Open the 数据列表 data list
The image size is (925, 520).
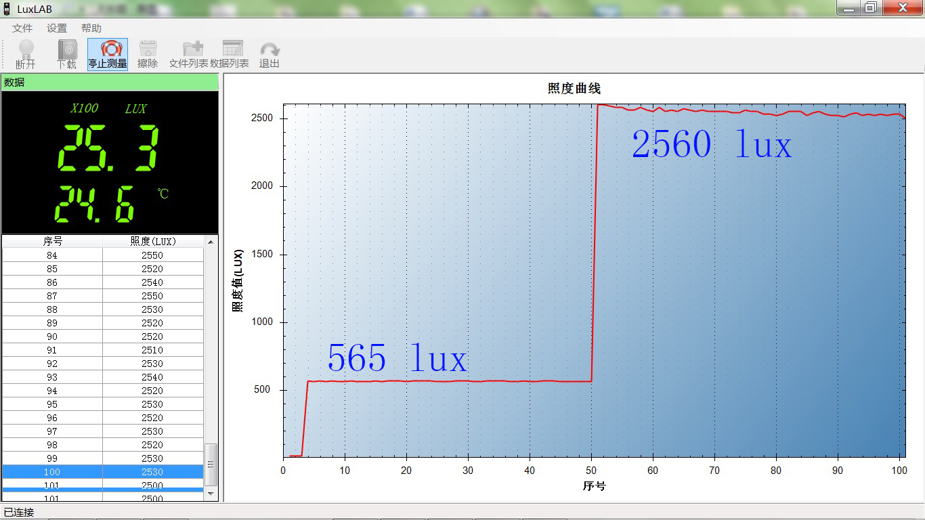point(230,54)
